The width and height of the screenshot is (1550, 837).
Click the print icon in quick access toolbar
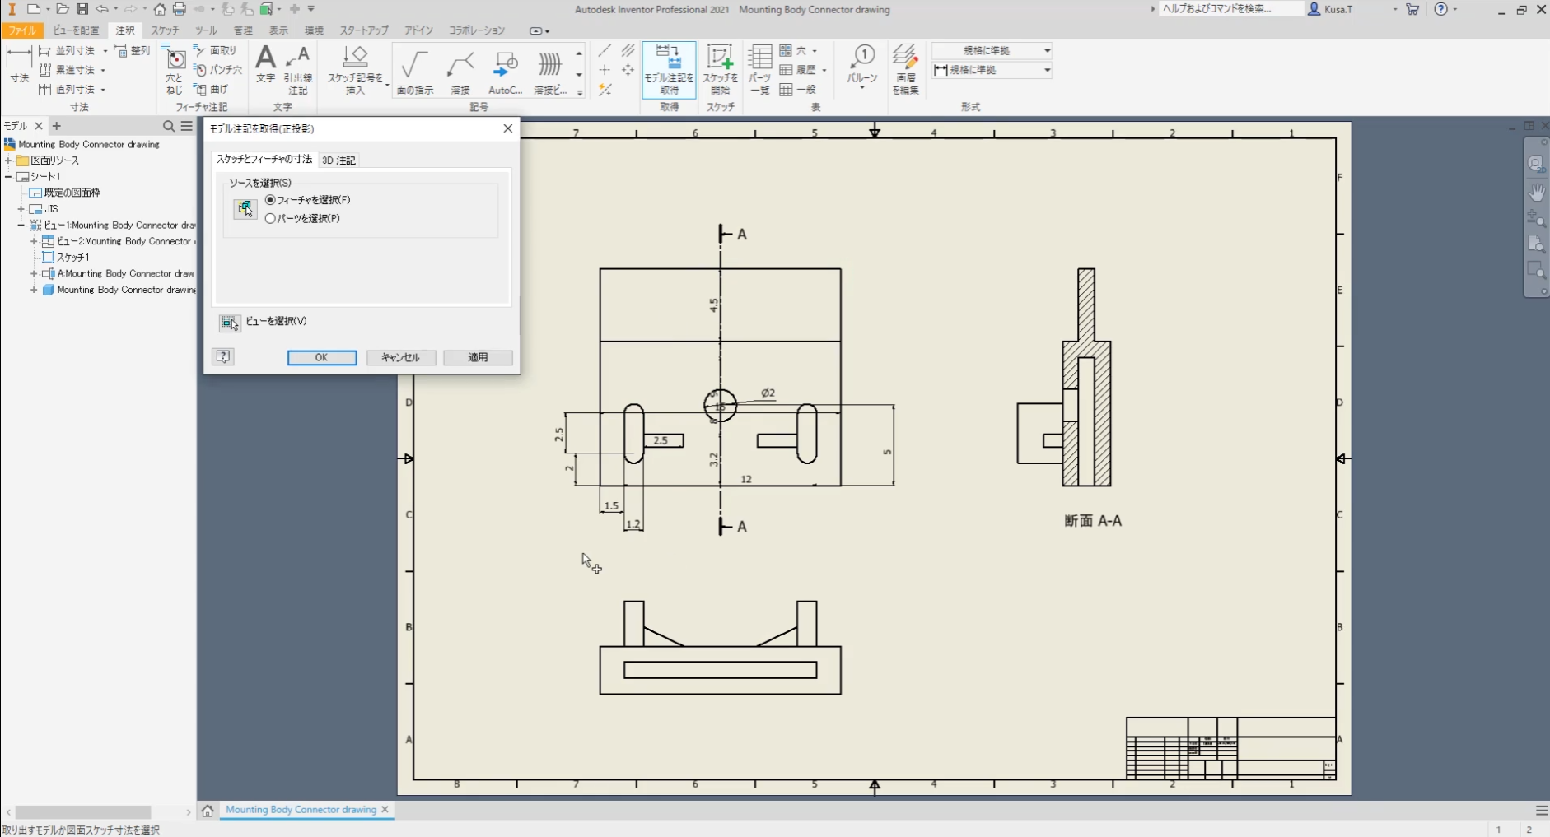point(179,9)
